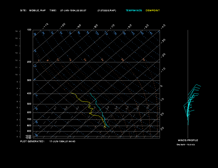Click the -40 isotherm label
The image size is (218, 168).
click(x=163, y=27)
